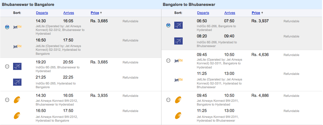The height and width of the screenshot is (125, 323).
Task: Sort outbound flights by Arrives
Action: pos(68,13)
